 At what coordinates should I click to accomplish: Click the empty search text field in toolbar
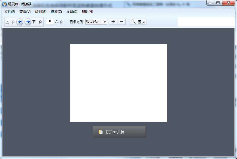(206, 22)
